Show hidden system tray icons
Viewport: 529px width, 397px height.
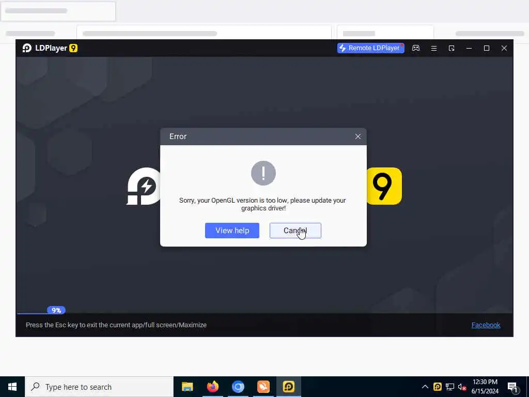point(425,387)
